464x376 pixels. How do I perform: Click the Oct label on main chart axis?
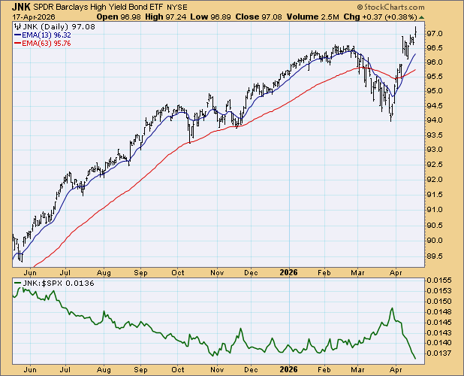179,274
